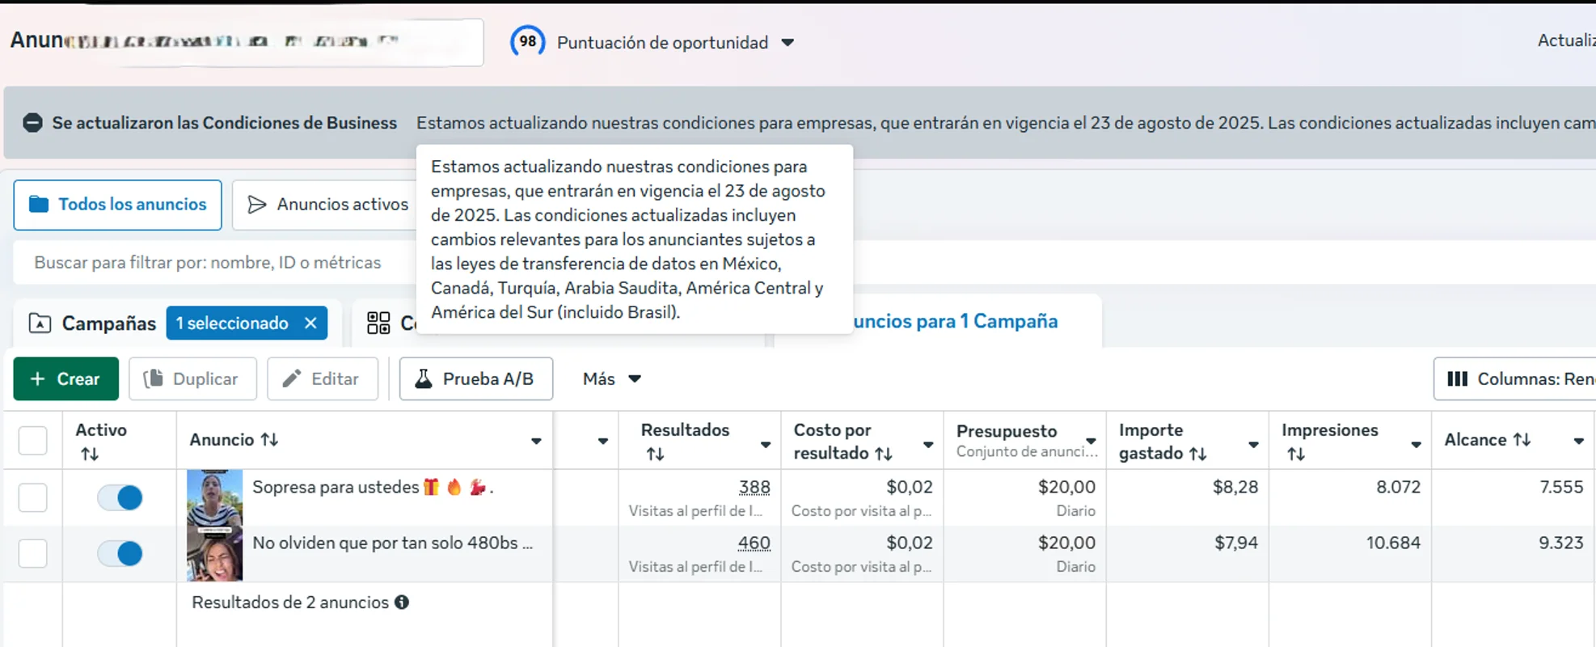
Task: Click the green Crear button
Action: pos(65,378)
